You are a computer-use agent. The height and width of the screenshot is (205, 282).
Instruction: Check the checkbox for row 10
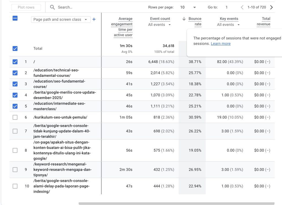(15, 186)
